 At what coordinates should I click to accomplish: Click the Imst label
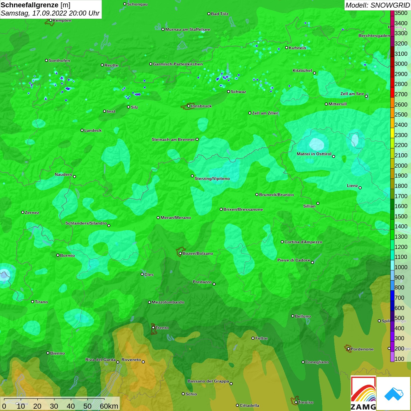[x=111, y=111]
